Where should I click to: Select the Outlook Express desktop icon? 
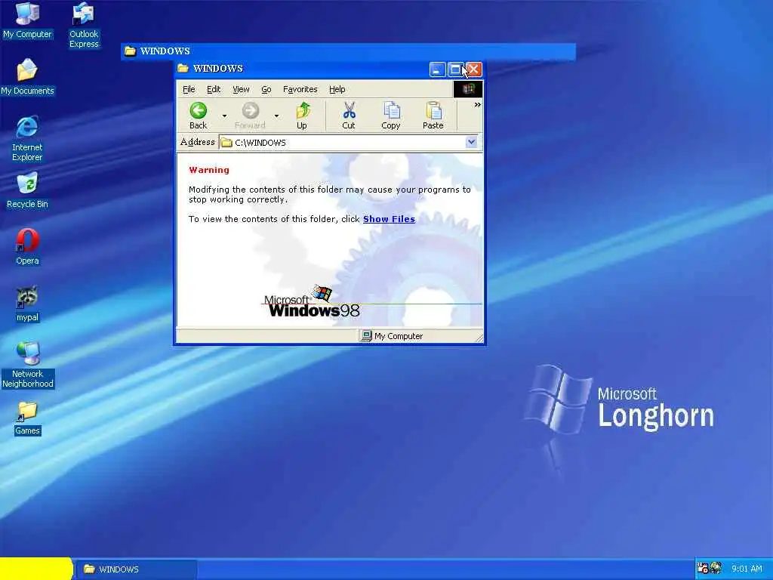84,26
